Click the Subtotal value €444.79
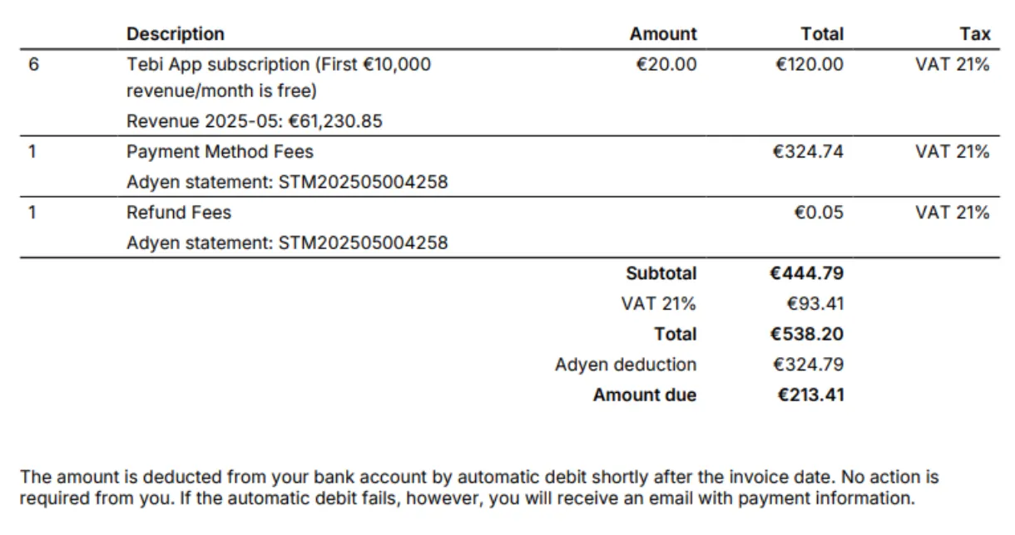This screenshot has height=535, width=1015. (807, 273)
